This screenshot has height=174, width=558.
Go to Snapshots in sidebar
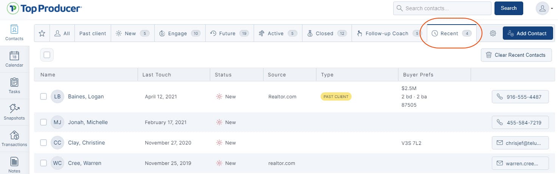14,112
